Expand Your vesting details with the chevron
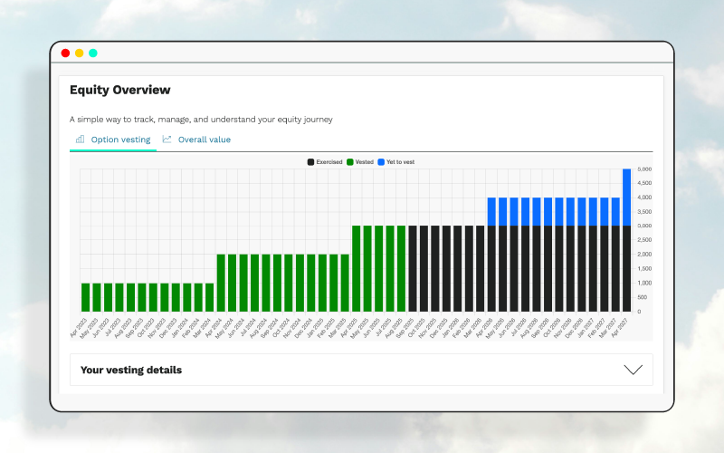Image resolution: width=724 pixels, height=453 pixels. [x=633, y=370]
